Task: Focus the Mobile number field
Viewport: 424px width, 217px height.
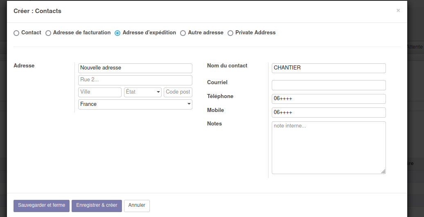Action: [329, 112]
